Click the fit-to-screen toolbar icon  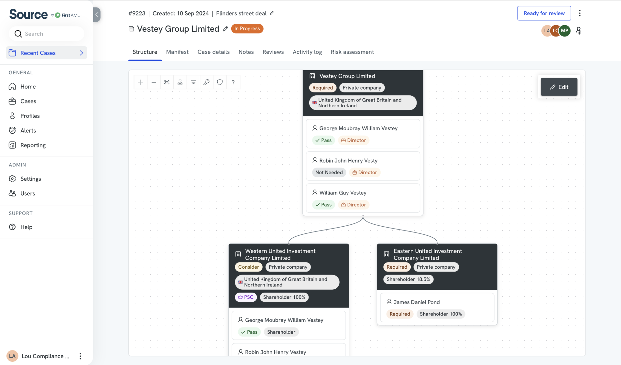coord(167,82)
